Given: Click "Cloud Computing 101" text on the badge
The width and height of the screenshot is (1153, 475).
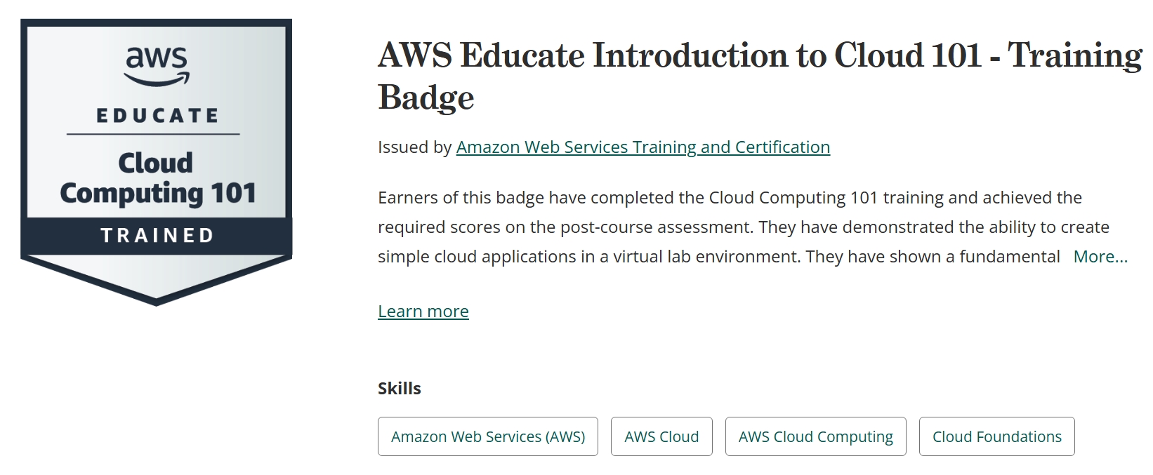Looking at the screenshot, I should pos(157,178).
